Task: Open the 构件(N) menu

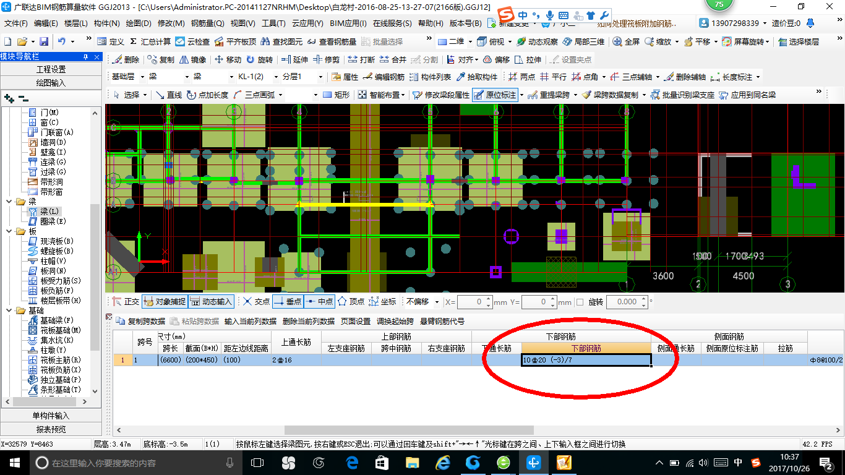Action: (x=106, y=24)
